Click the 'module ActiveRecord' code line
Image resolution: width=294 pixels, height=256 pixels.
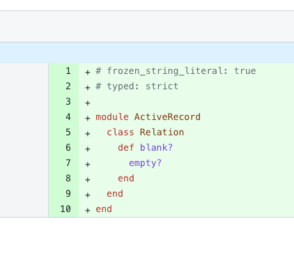click(148, 117)
